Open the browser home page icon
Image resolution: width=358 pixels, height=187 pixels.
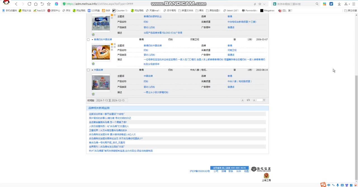[36, 4]
